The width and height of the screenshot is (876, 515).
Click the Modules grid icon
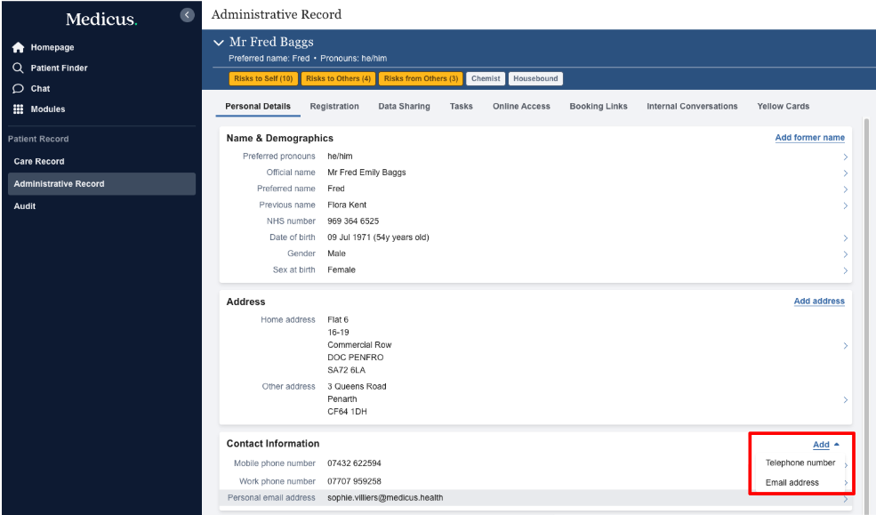tap(18, 109)
